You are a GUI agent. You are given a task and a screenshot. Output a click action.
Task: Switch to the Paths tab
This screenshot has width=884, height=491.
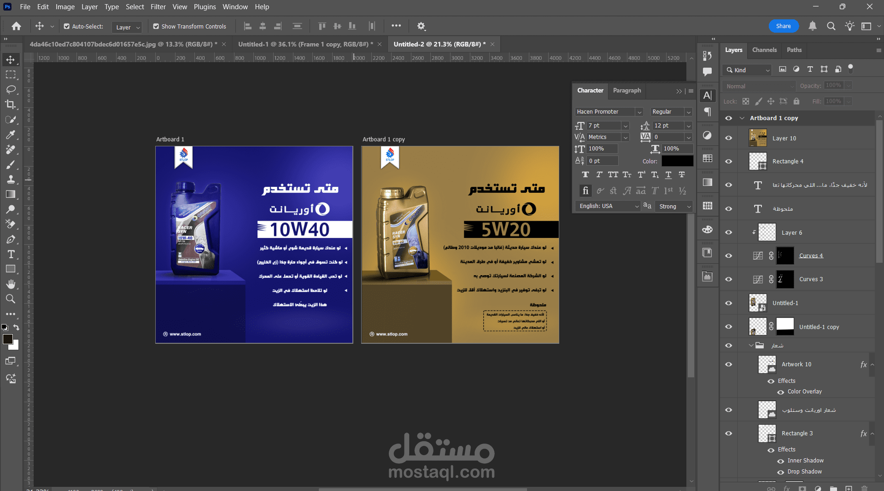794,50
